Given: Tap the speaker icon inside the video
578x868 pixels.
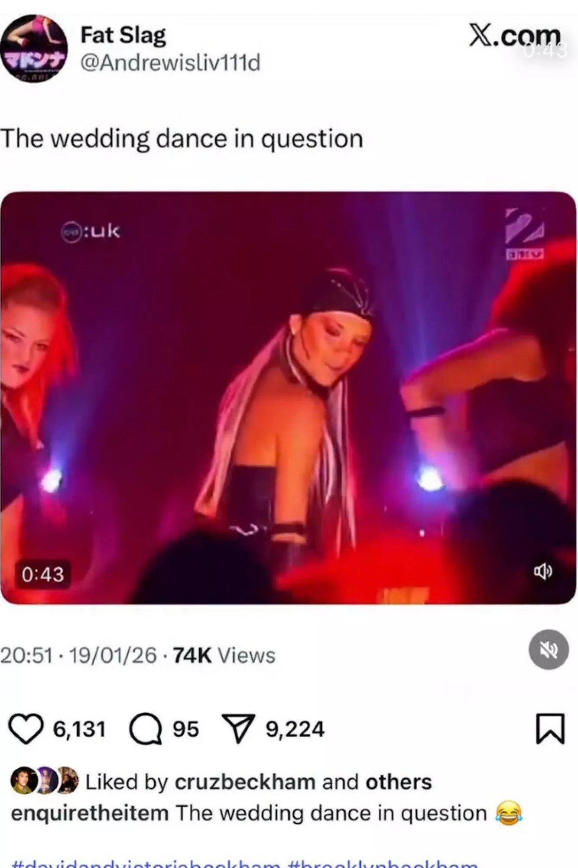Looking at the screenshot, I should 542,572.
